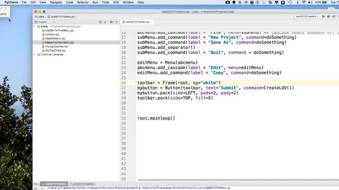339x190 pixels.
Task: Open the Tools menu
Action: coord(105,2)
